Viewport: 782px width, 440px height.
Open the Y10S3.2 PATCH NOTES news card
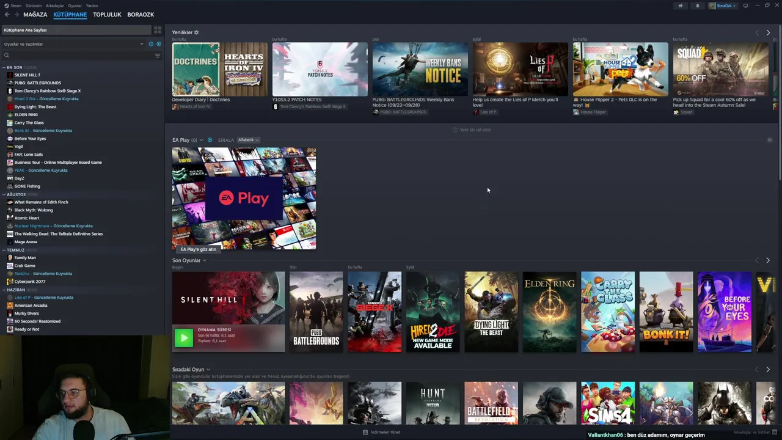[320, 69]
